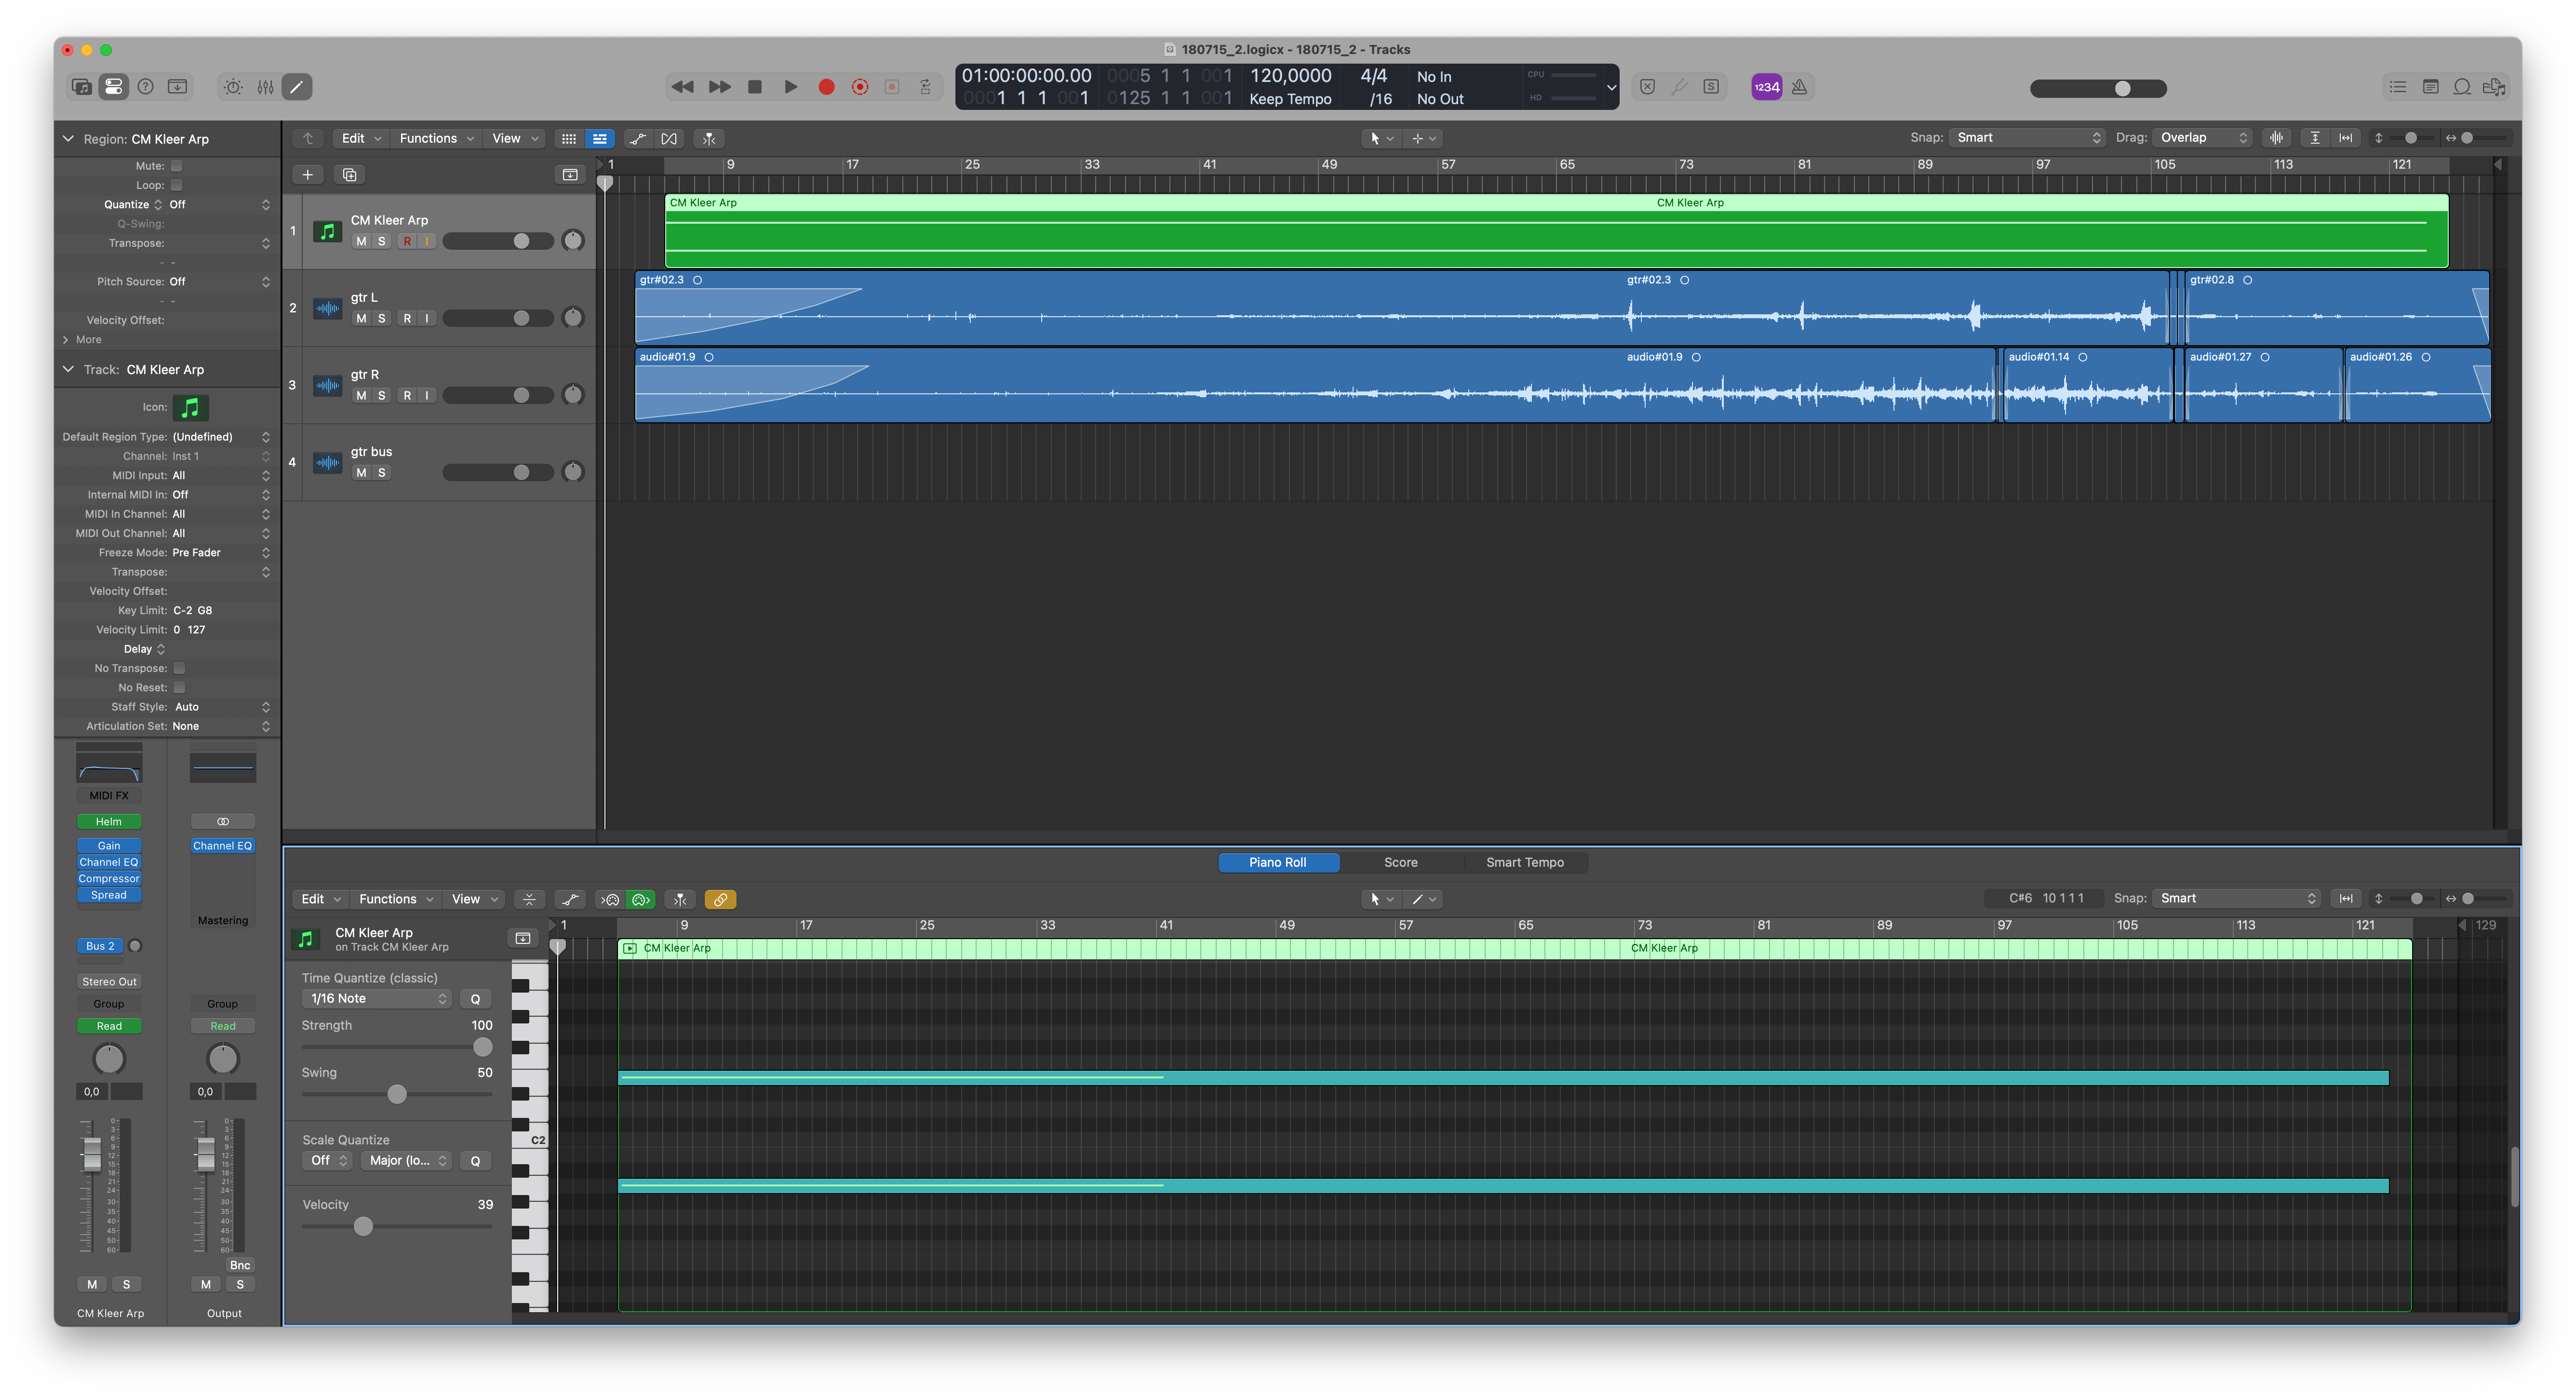Toggle Flex icon in Tracks toolbar

tap(670, 139)
